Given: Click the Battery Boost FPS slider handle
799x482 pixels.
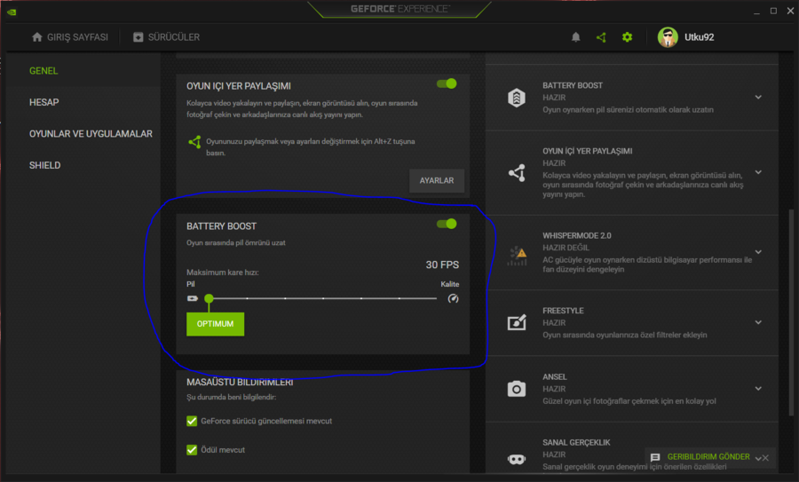Looking at the screenshot, I should click(209, 298).
